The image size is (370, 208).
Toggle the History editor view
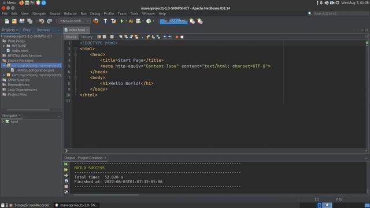click(x=87, y=37)
